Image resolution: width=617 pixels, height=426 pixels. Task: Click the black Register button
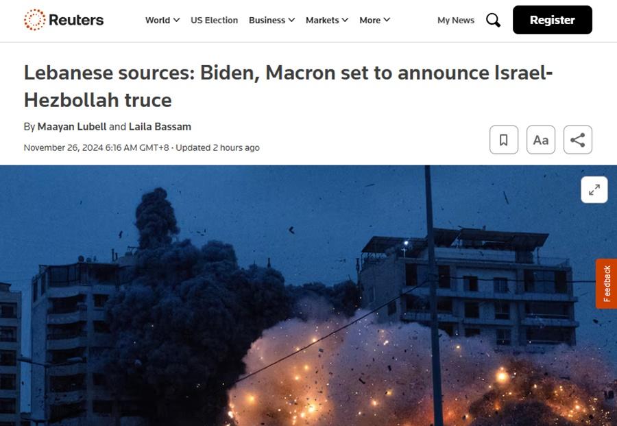tap(552, 20)
